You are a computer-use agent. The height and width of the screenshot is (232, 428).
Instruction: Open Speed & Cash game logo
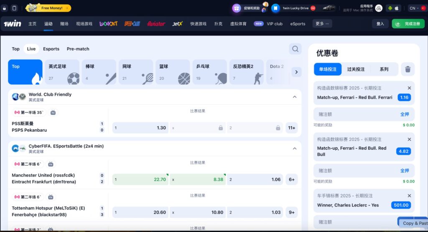pyautogui.click(x=132, y=24)
